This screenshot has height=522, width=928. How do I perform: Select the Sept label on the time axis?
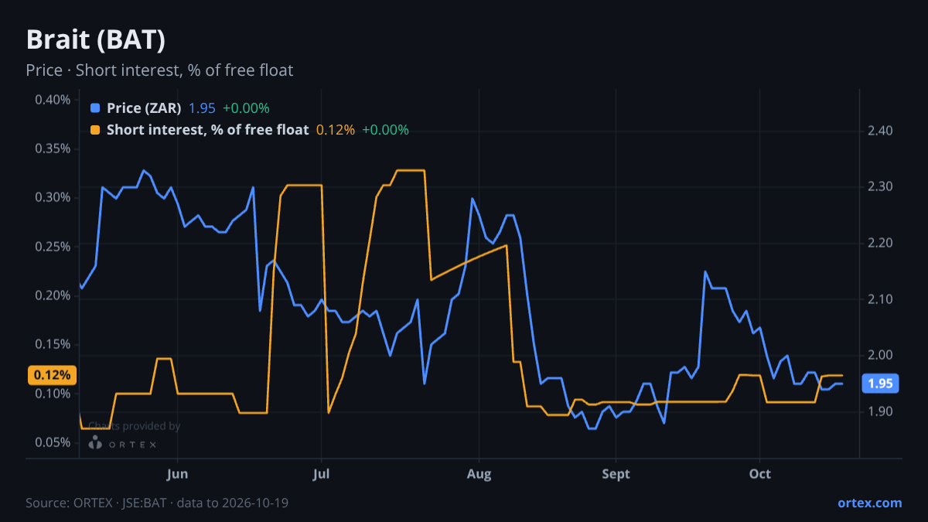click(616, 474)
